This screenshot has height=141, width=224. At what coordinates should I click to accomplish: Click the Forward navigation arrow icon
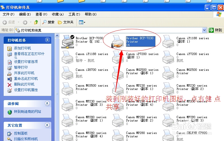25,22
